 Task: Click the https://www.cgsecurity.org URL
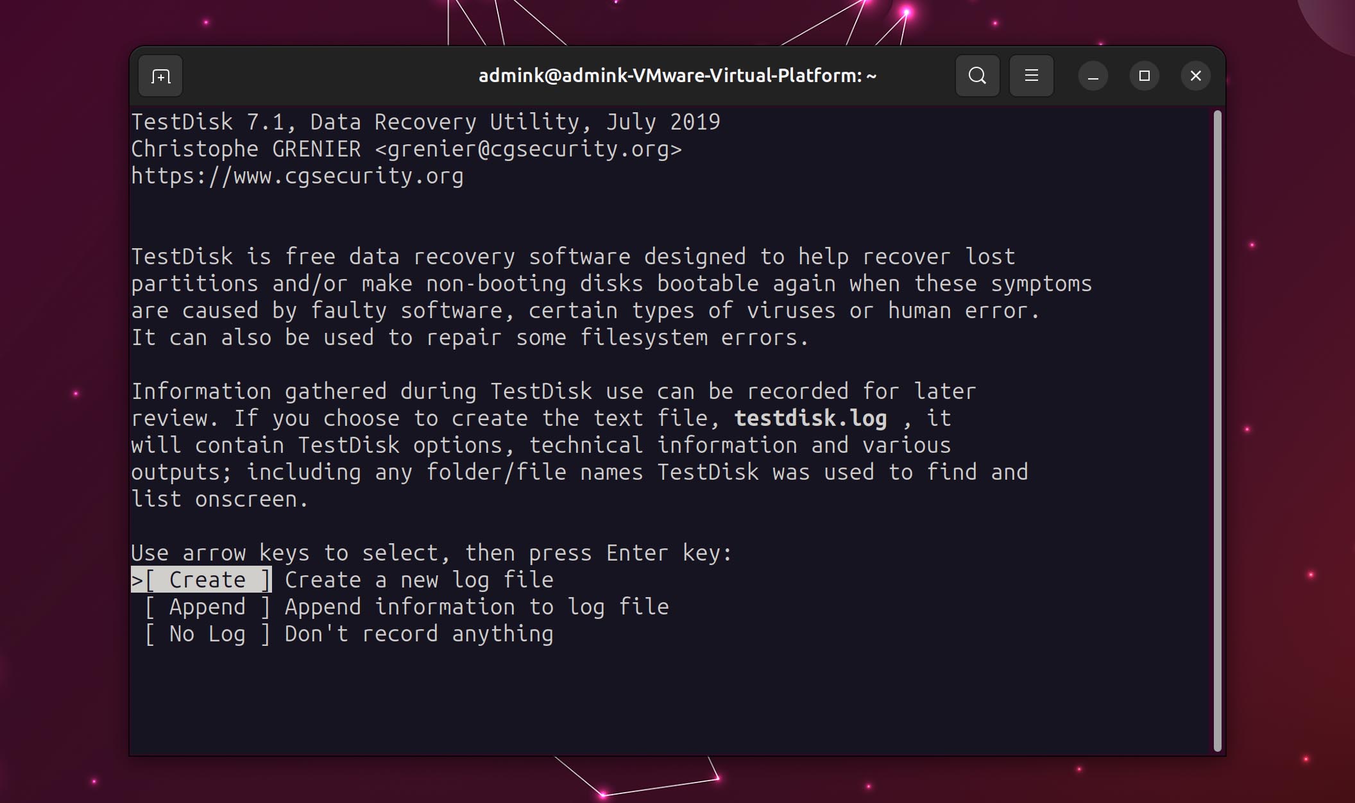click(297, 176)
